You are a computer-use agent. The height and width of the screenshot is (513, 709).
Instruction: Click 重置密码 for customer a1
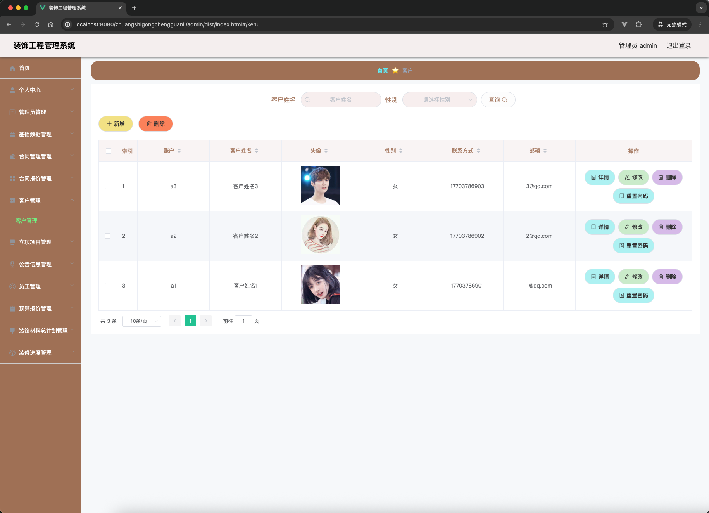coord(633,295)
